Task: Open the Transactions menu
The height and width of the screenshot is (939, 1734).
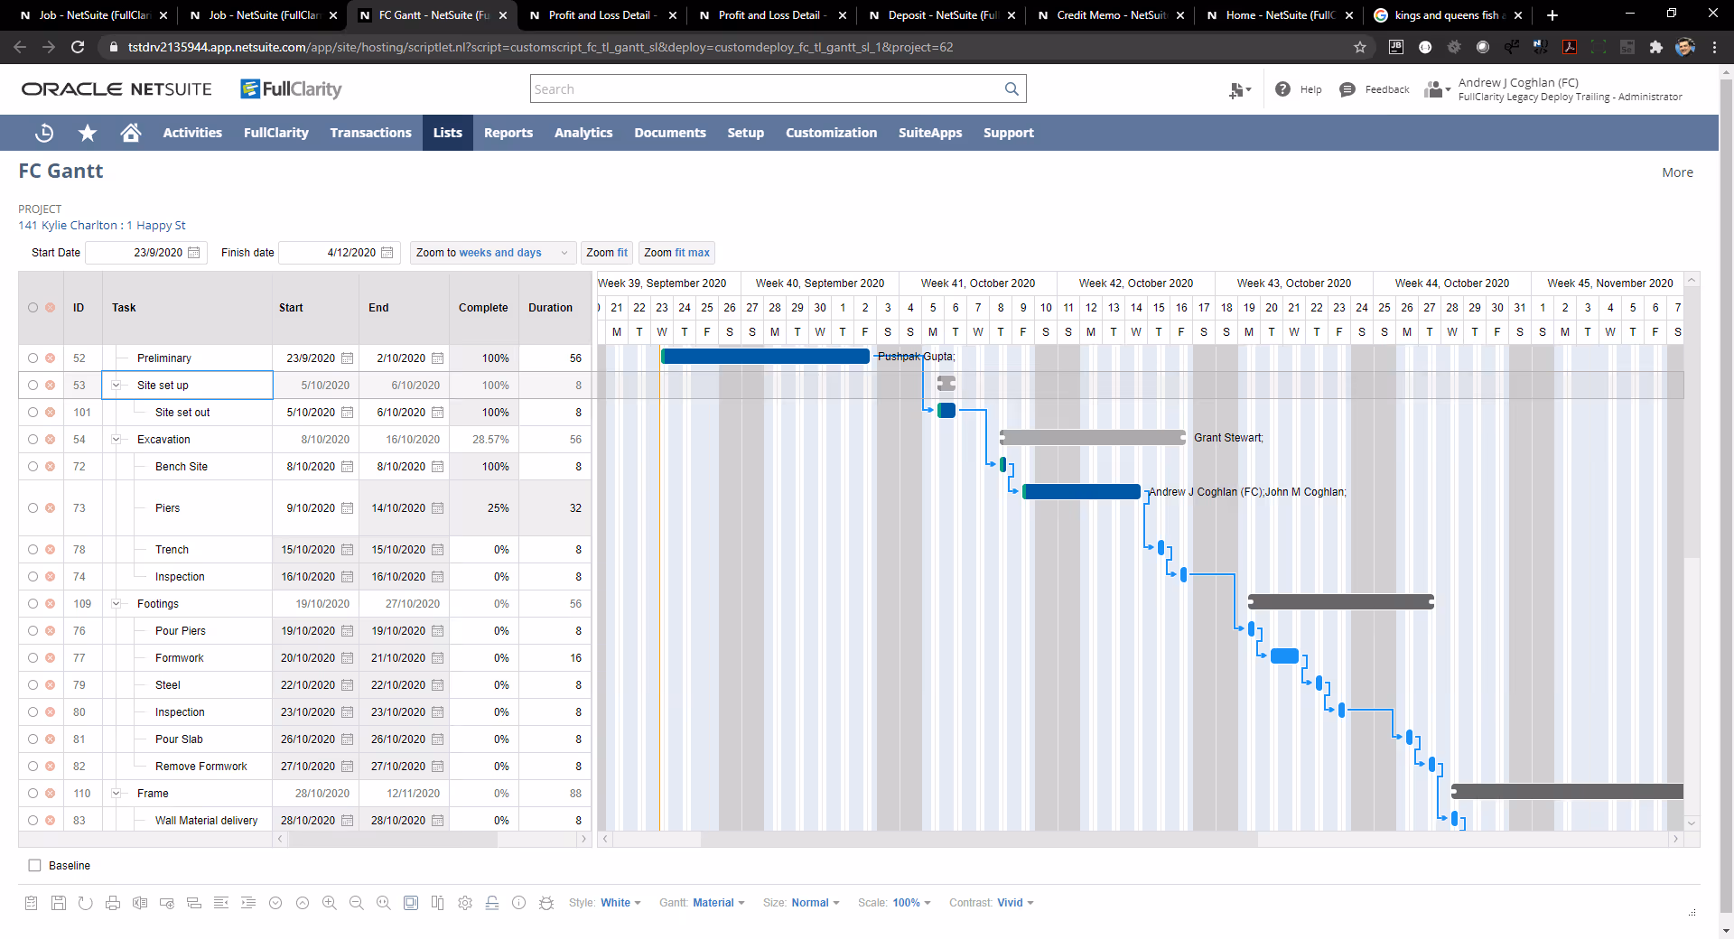Action: click(x=370, y=133)
